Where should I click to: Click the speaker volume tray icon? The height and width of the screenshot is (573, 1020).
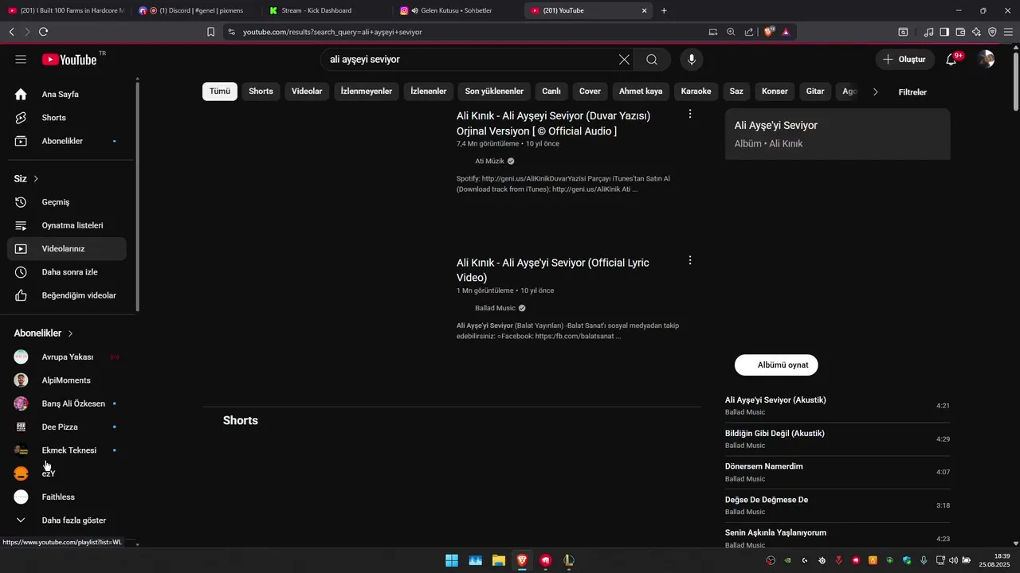pyautogui.click(x=953, y=560)
